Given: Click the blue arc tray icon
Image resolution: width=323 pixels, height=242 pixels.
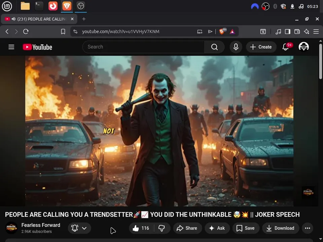Looking at the screenshot, I should [x=255, y=7].
